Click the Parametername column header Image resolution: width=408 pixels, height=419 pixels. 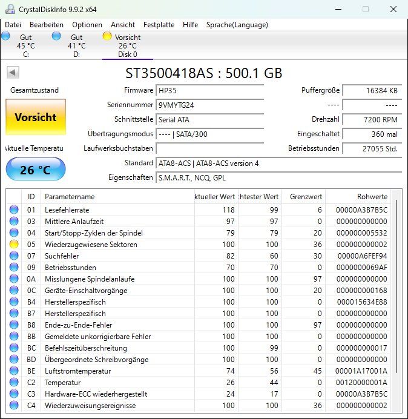117,197
